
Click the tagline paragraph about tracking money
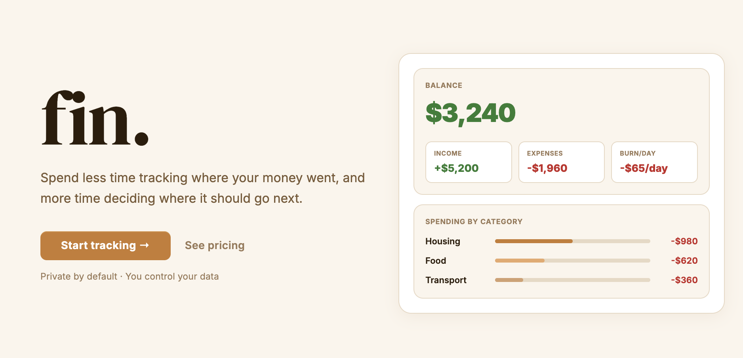coord(202,188)
